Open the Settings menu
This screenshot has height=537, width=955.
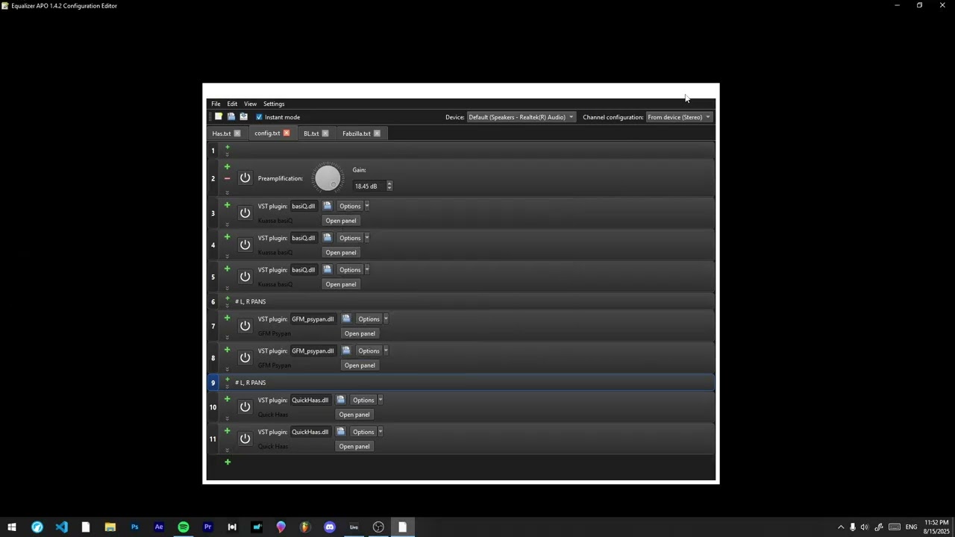[x=274, y=104]
